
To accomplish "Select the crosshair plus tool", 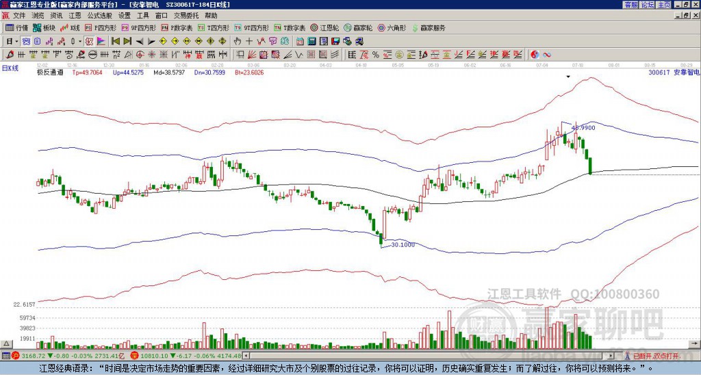I will click(249, 42).
